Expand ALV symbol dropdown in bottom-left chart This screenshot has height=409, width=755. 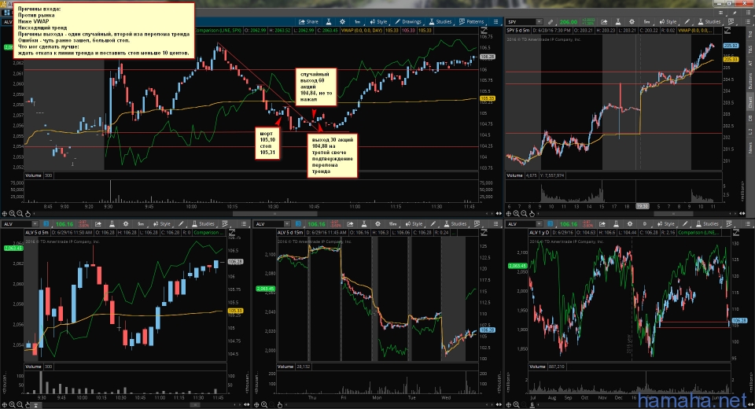(35, 224)
